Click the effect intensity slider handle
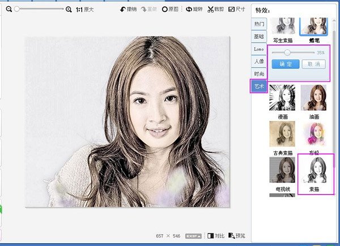The image size is (340, 246). (287, 52)
